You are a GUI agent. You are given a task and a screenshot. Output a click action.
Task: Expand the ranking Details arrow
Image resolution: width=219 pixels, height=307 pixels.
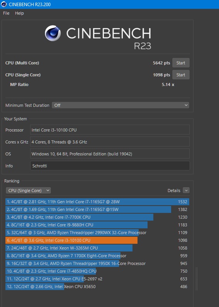tap(186, 190)
